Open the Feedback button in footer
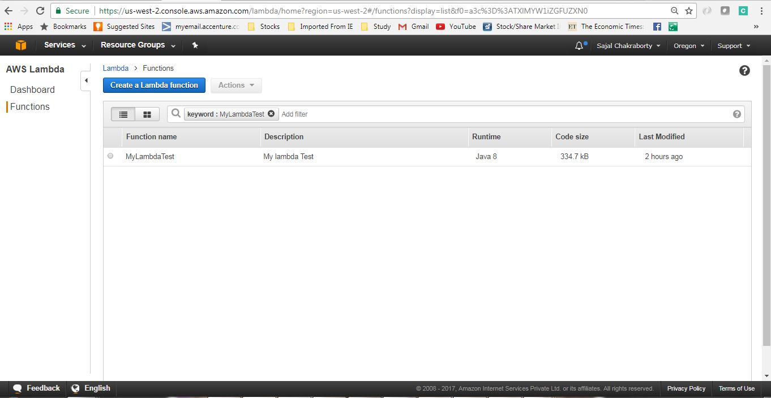This screenshot has height=398, width=771. (x=36, y=388)
